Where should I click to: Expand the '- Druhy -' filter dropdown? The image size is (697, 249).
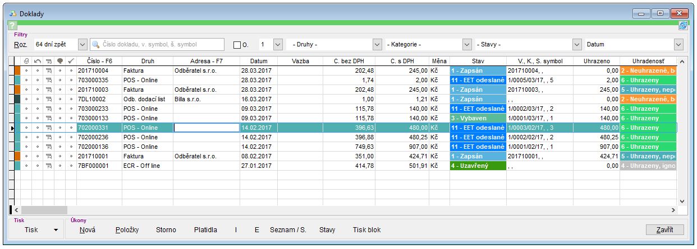[x=377, y=44]
